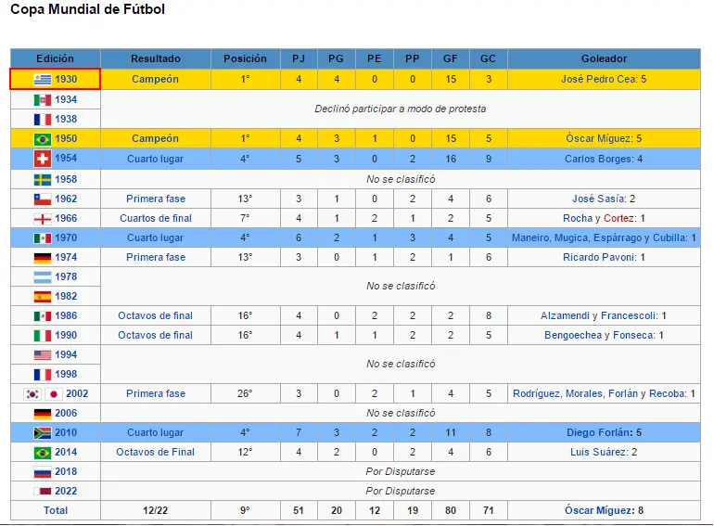This screenshot has width=714, height=526.
Task: Click the Germany flag next to 2006
Action: coord(43,414)
